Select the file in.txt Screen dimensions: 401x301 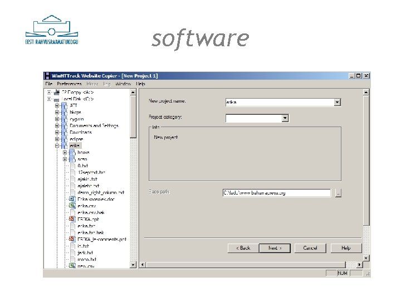pyautogui.click(x=83, y=246)
